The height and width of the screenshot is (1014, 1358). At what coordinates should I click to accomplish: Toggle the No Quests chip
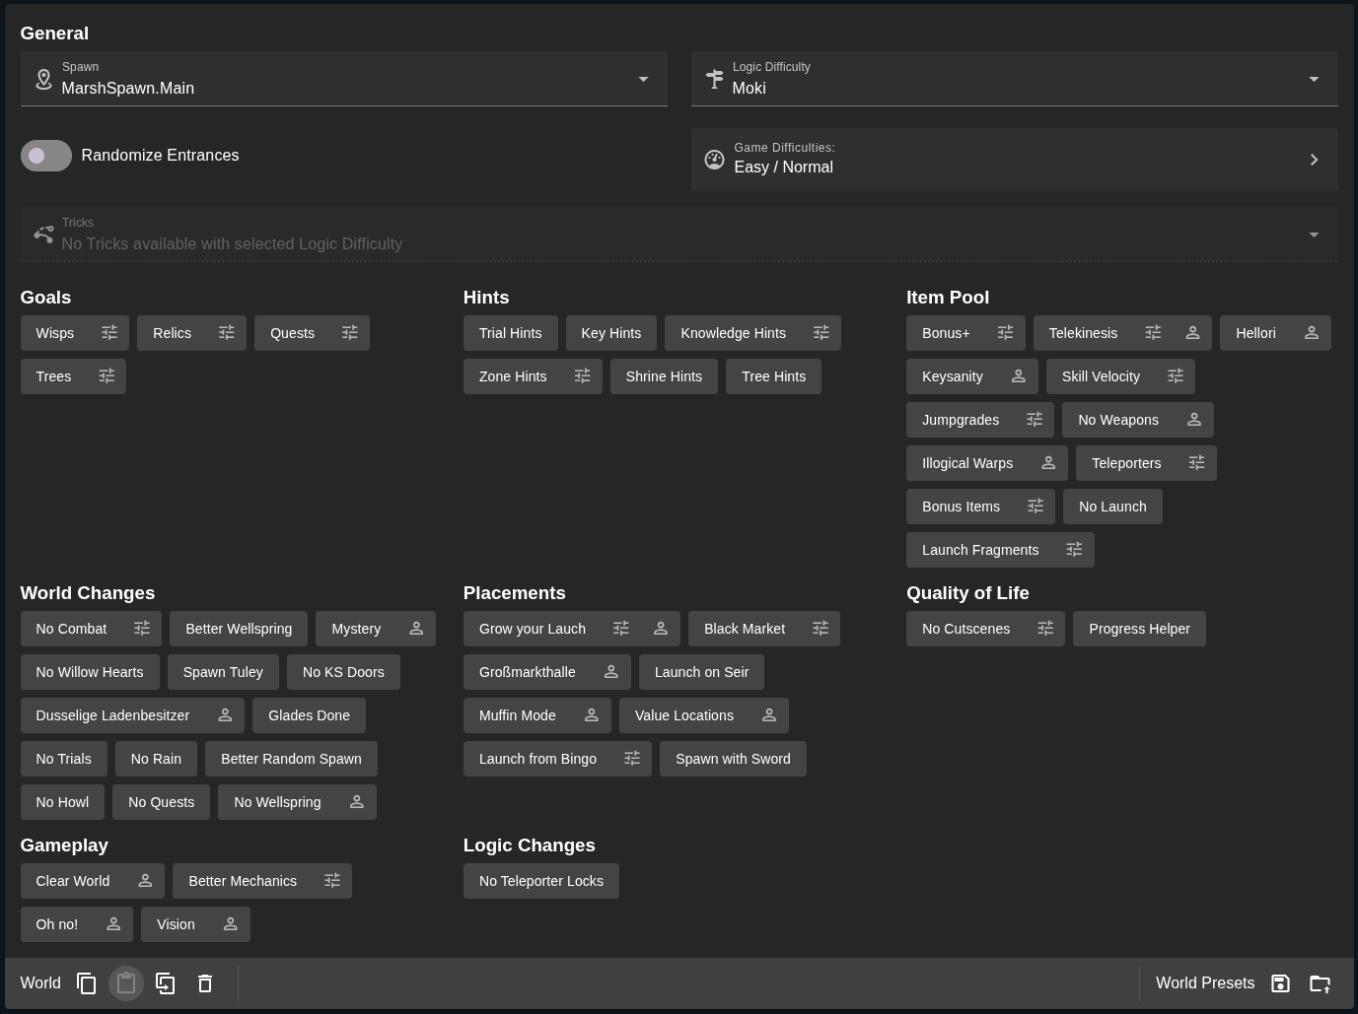pos(162,802)
